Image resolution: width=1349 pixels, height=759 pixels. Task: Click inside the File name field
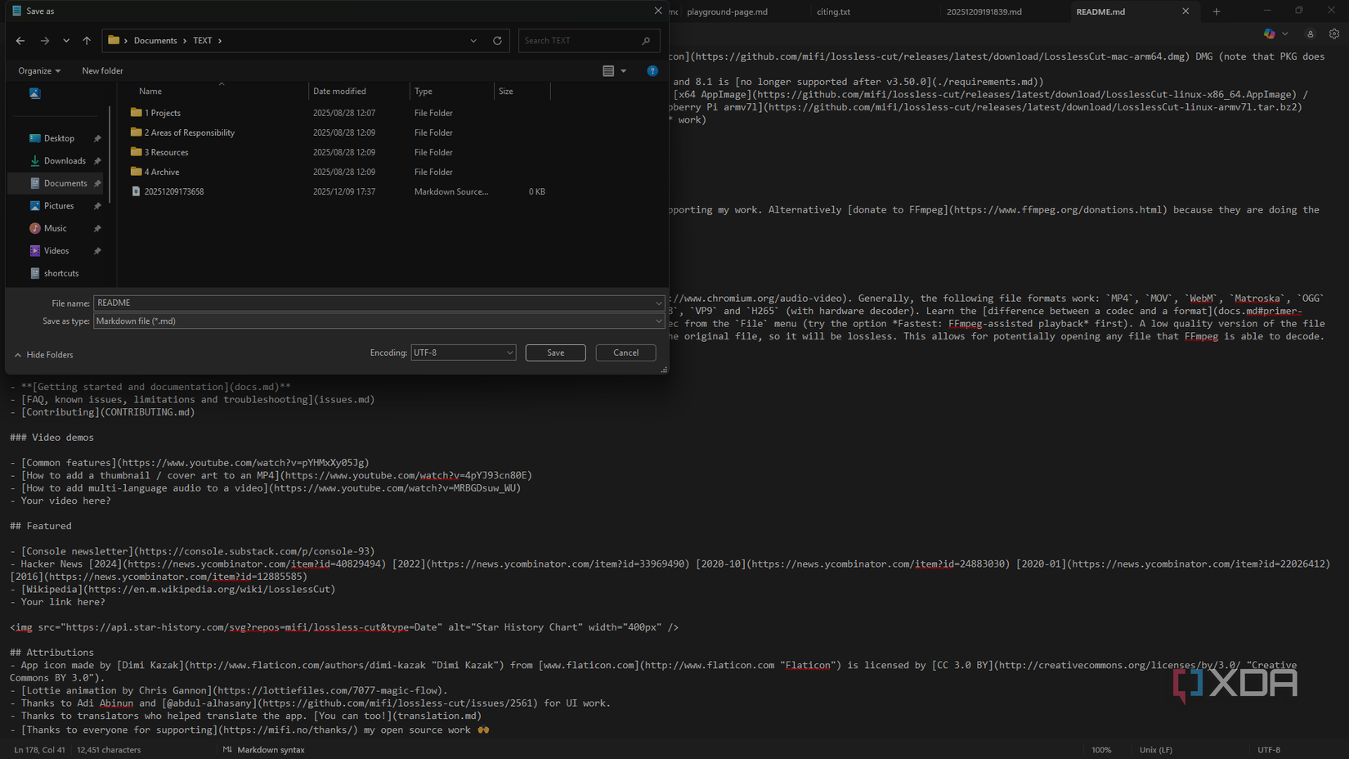coord(327,303)
